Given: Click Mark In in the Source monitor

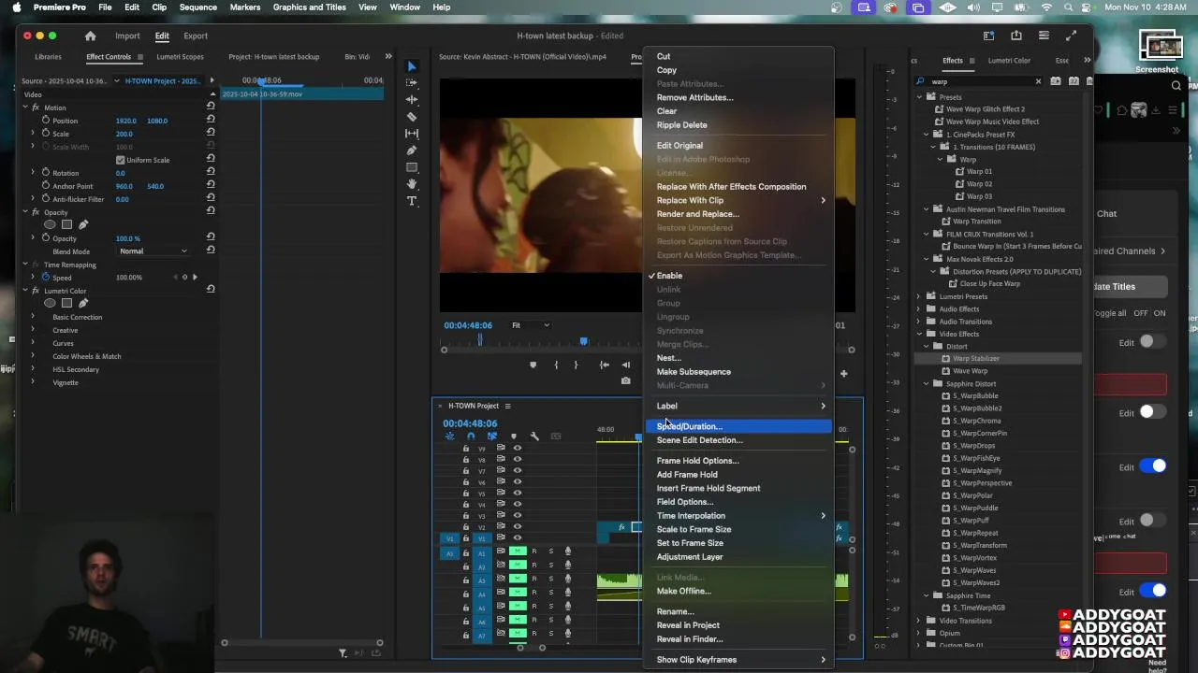Looking at the screenshot, I should [x=556, y=365].
